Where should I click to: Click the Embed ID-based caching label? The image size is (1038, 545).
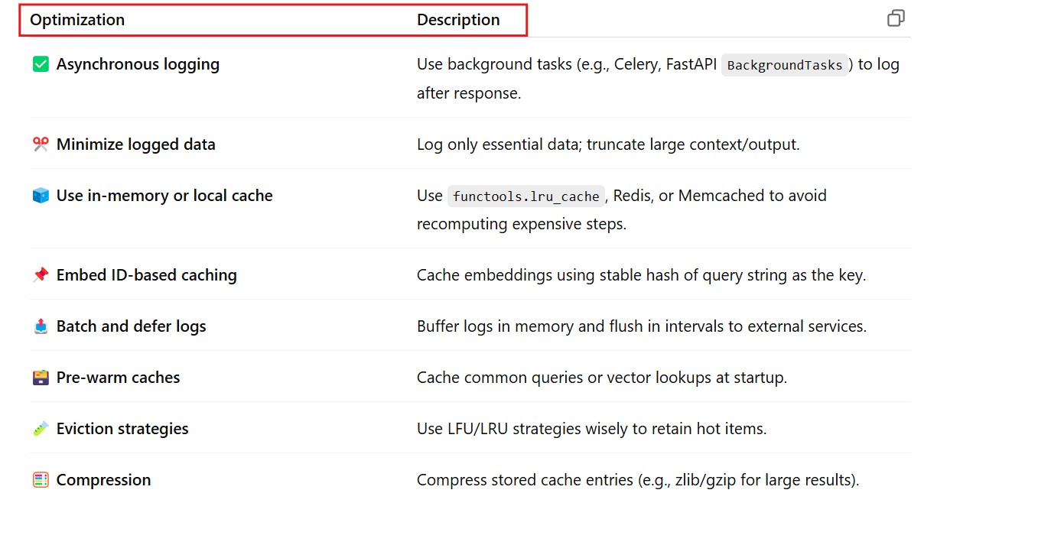pos(147,275)
